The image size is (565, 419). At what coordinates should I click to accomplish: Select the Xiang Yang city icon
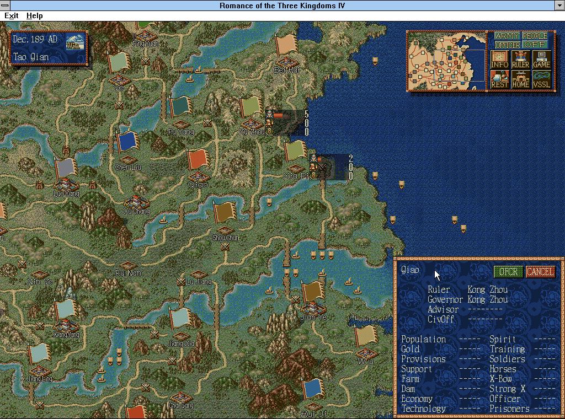[66, 326]
